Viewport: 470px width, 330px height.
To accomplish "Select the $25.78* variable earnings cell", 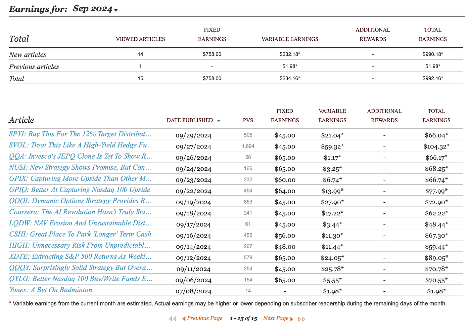I will pos(332,269).
